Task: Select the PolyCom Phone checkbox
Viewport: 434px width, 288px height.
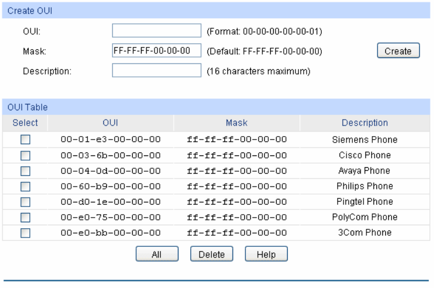Action: tap(25, 217)
